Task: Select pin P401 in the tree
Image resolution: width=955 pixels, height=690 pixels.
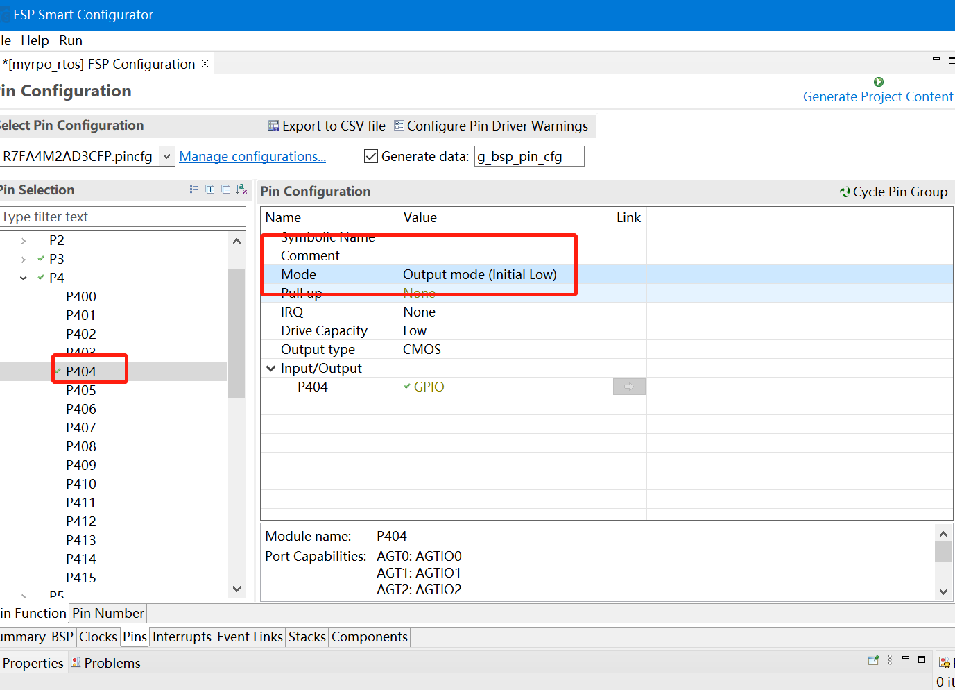Action: pos(81,315)
